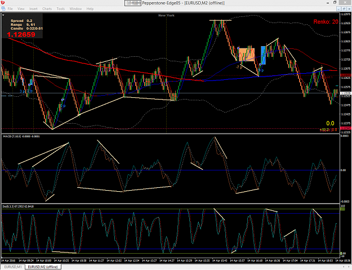Click the MetaTrader app icon in title bar

[x=3, y=3]
